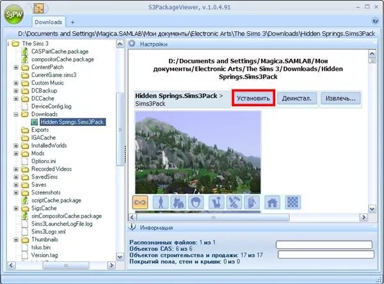This screenshot has height=284, width=384.
Task: Select the clothing filter icon
Action: (x=179, y=202)
